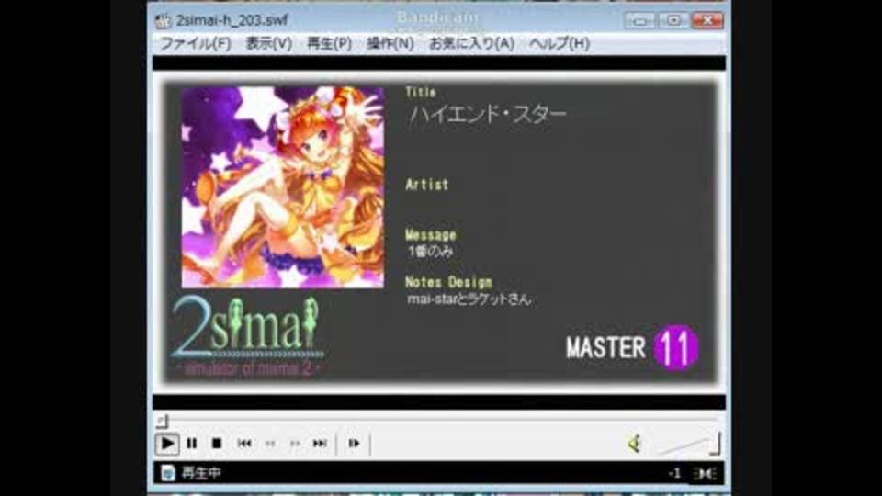Screen dimensions: 882x496
Task: Open the ヘルプ(H) menu
Action: pos(560,43)
